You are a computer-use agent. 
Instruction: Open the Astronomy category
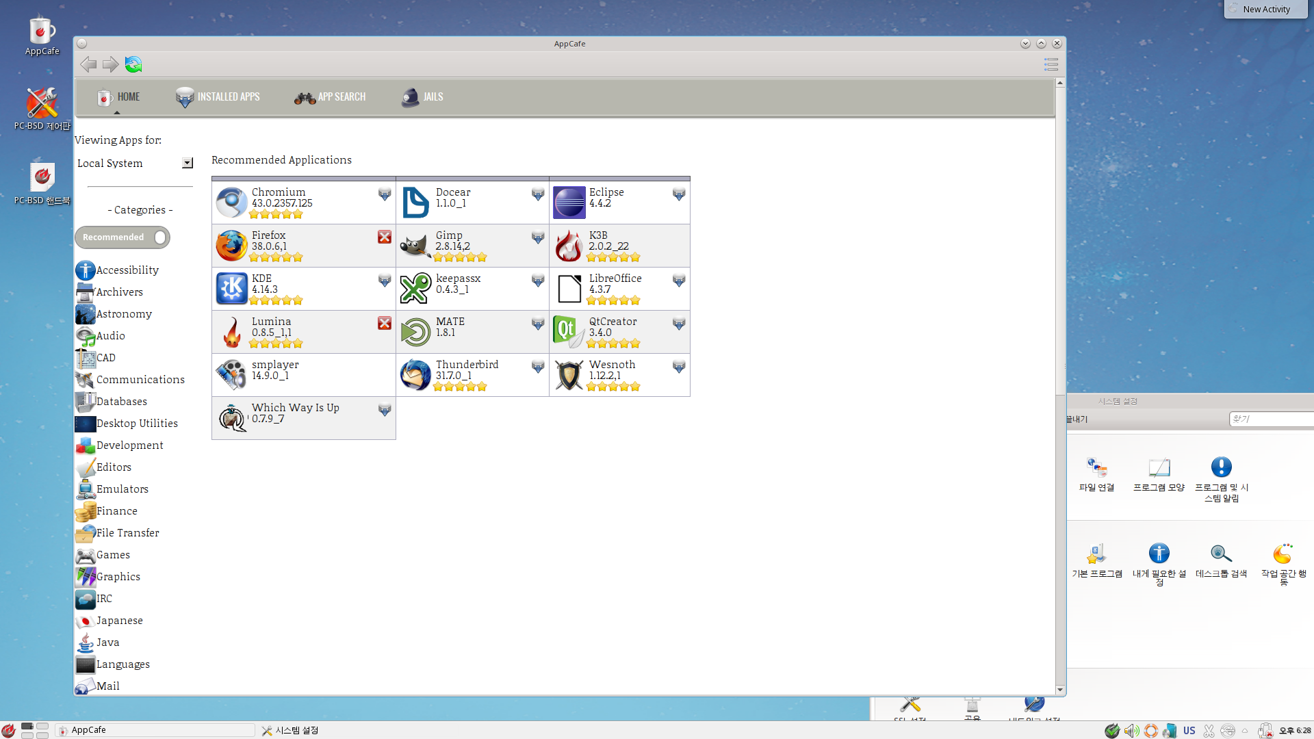pyautogui.click(x=114, y=314)
